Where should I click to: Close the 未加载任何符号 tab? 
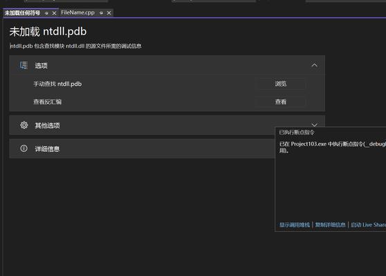(x=55, y=13)
